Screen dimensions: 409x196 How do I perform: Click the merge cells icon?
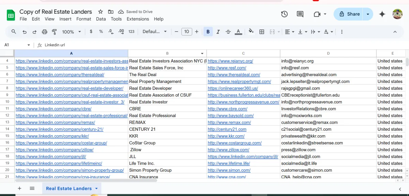272,32
